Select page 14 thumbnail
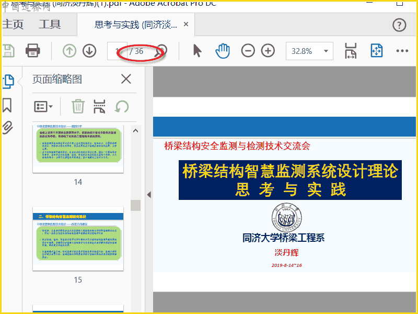 (78, 149)
